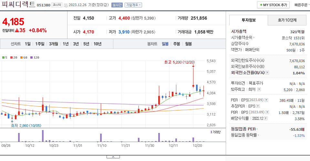This screenshot has height=161, width=310.
Task: Click the 동일업종 등락률 value -1.53%
Action: coord(299,136)
